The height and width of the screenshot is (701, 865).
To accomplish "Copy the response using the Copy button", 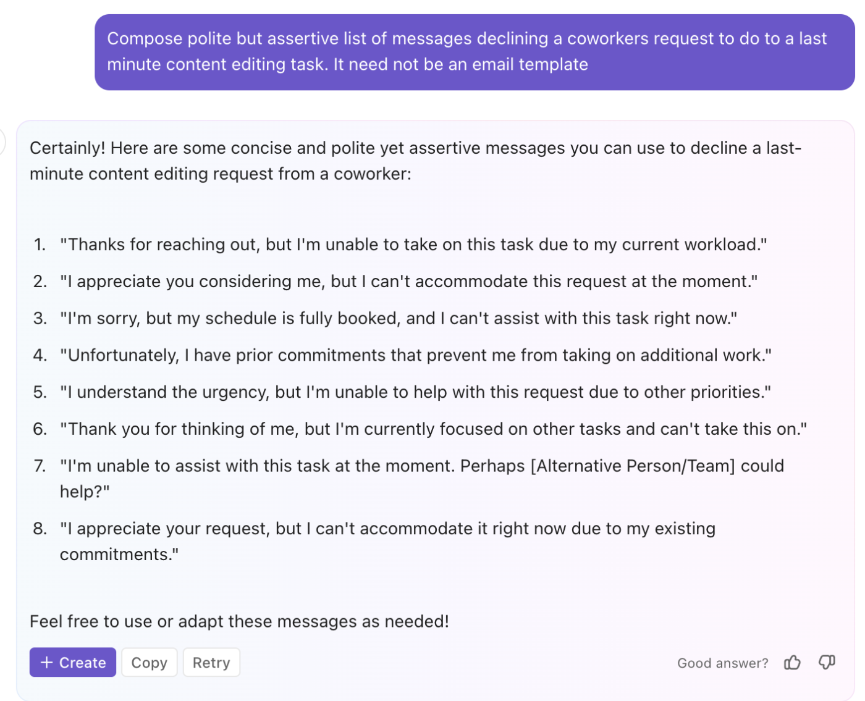I will coord(149,662).
